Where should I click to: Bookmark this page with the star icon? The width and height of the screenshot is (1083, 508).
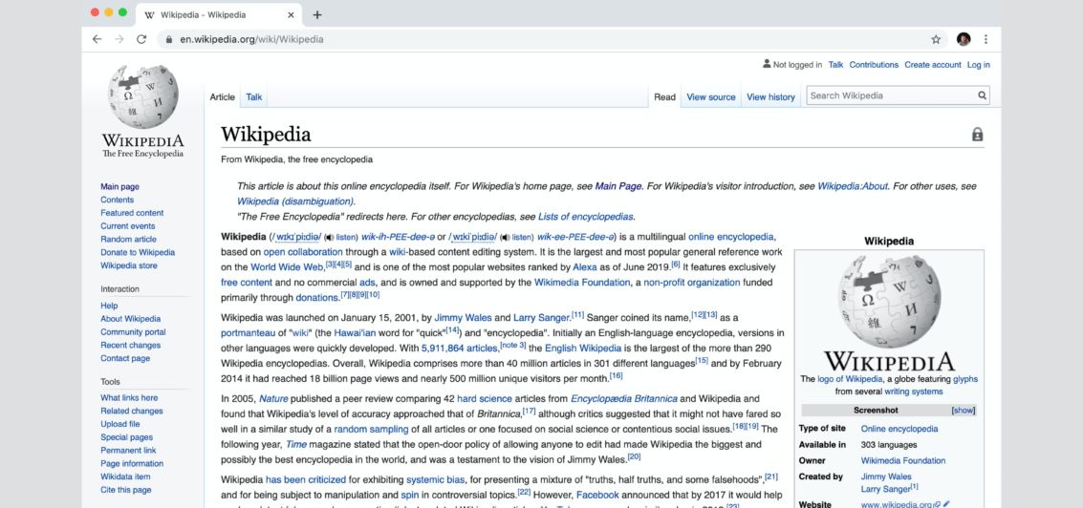(x=936, y=39)
